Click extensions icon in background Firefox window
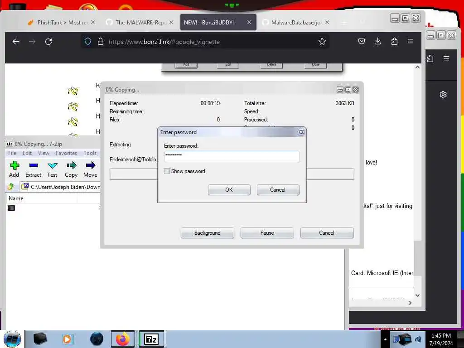 (x=430, y=58)
